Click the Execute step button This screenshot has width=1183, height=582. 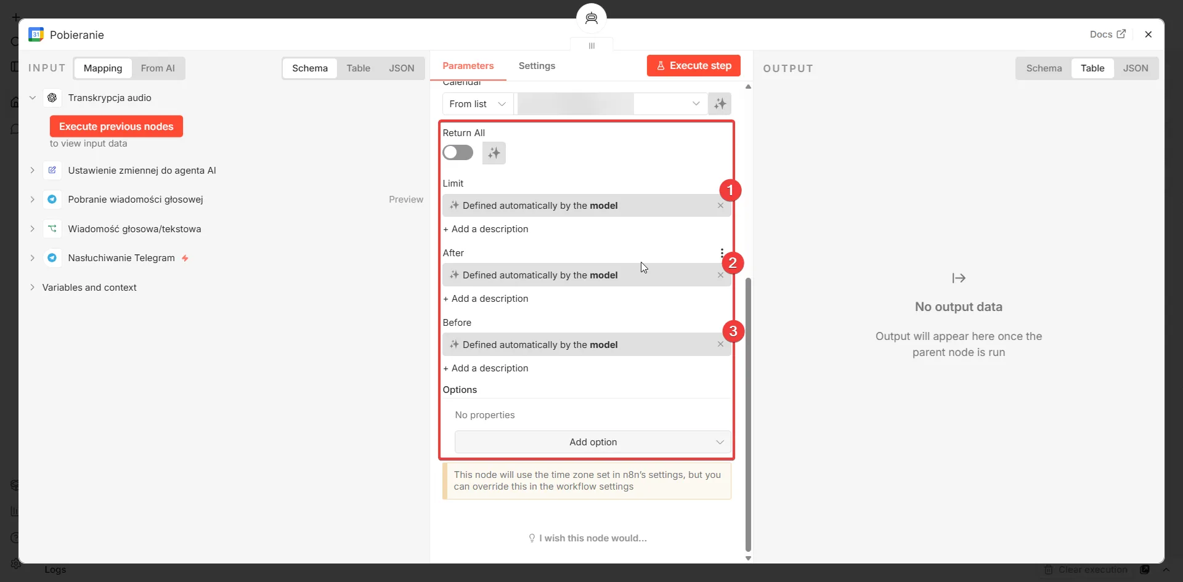pos(694,66)
